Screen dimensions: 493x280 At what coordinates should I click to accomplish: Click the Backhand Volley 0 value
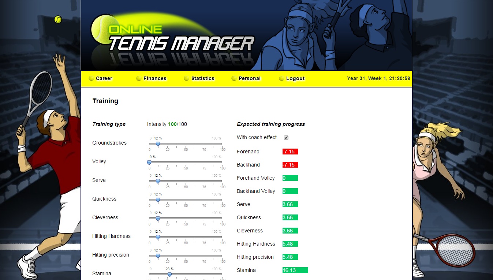tap(290, 191)
